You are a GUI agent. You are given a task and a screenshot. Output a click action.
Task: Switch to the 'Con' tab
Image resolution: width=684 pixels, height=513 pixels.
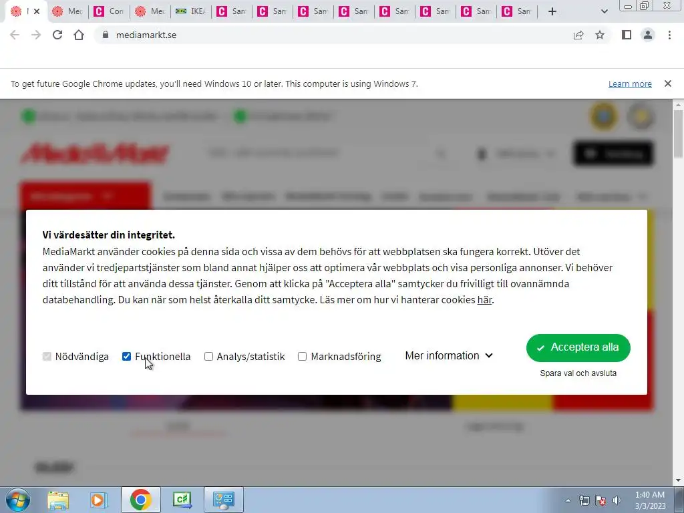pyautogui.click(x=109, y=11)
